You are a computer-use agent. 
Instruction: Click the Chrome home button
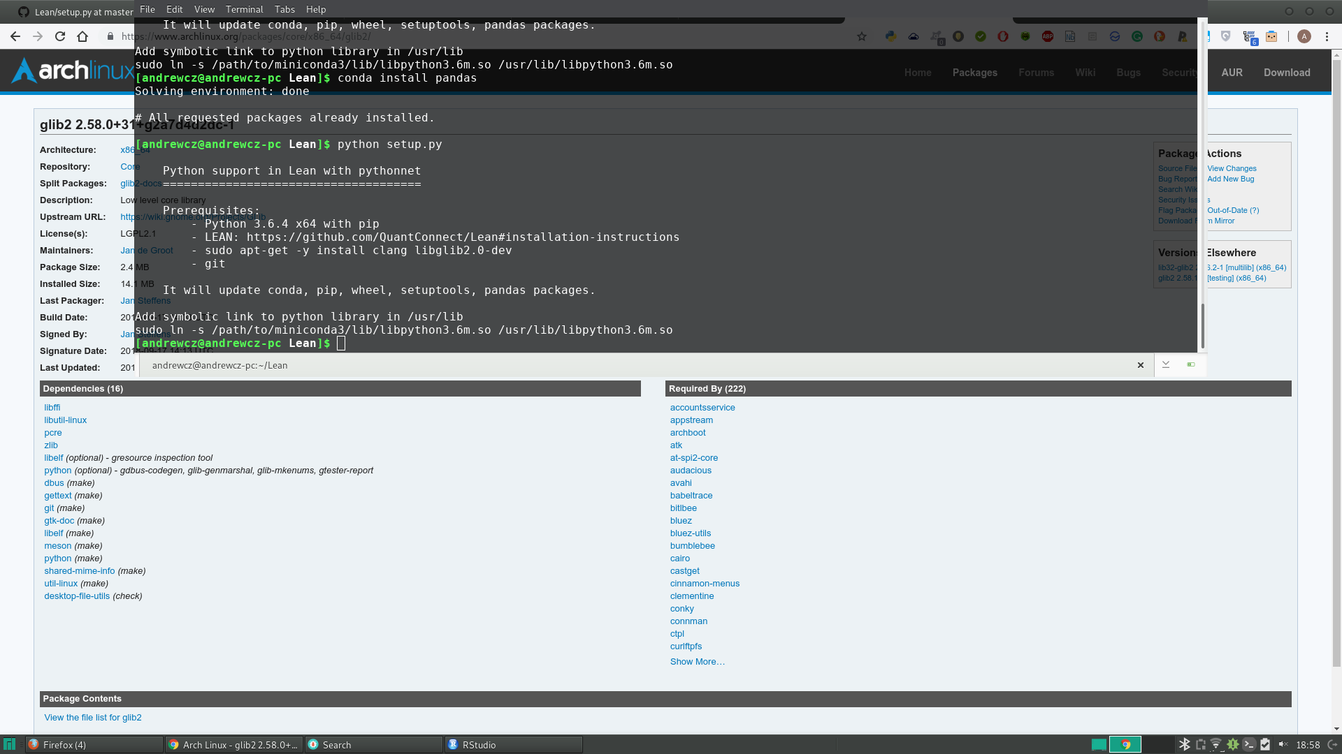pos(82,36)
